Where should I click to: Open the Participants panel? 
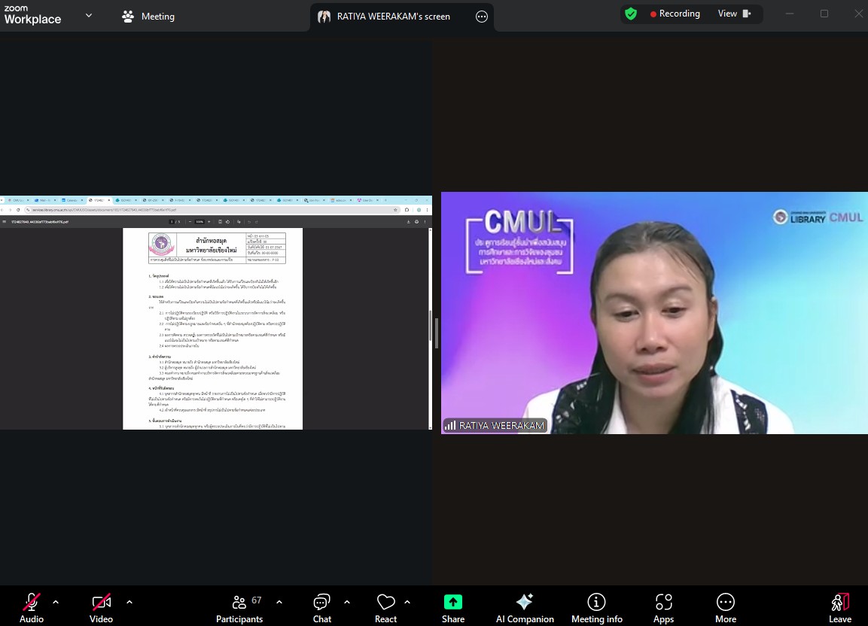coord(239,607)
